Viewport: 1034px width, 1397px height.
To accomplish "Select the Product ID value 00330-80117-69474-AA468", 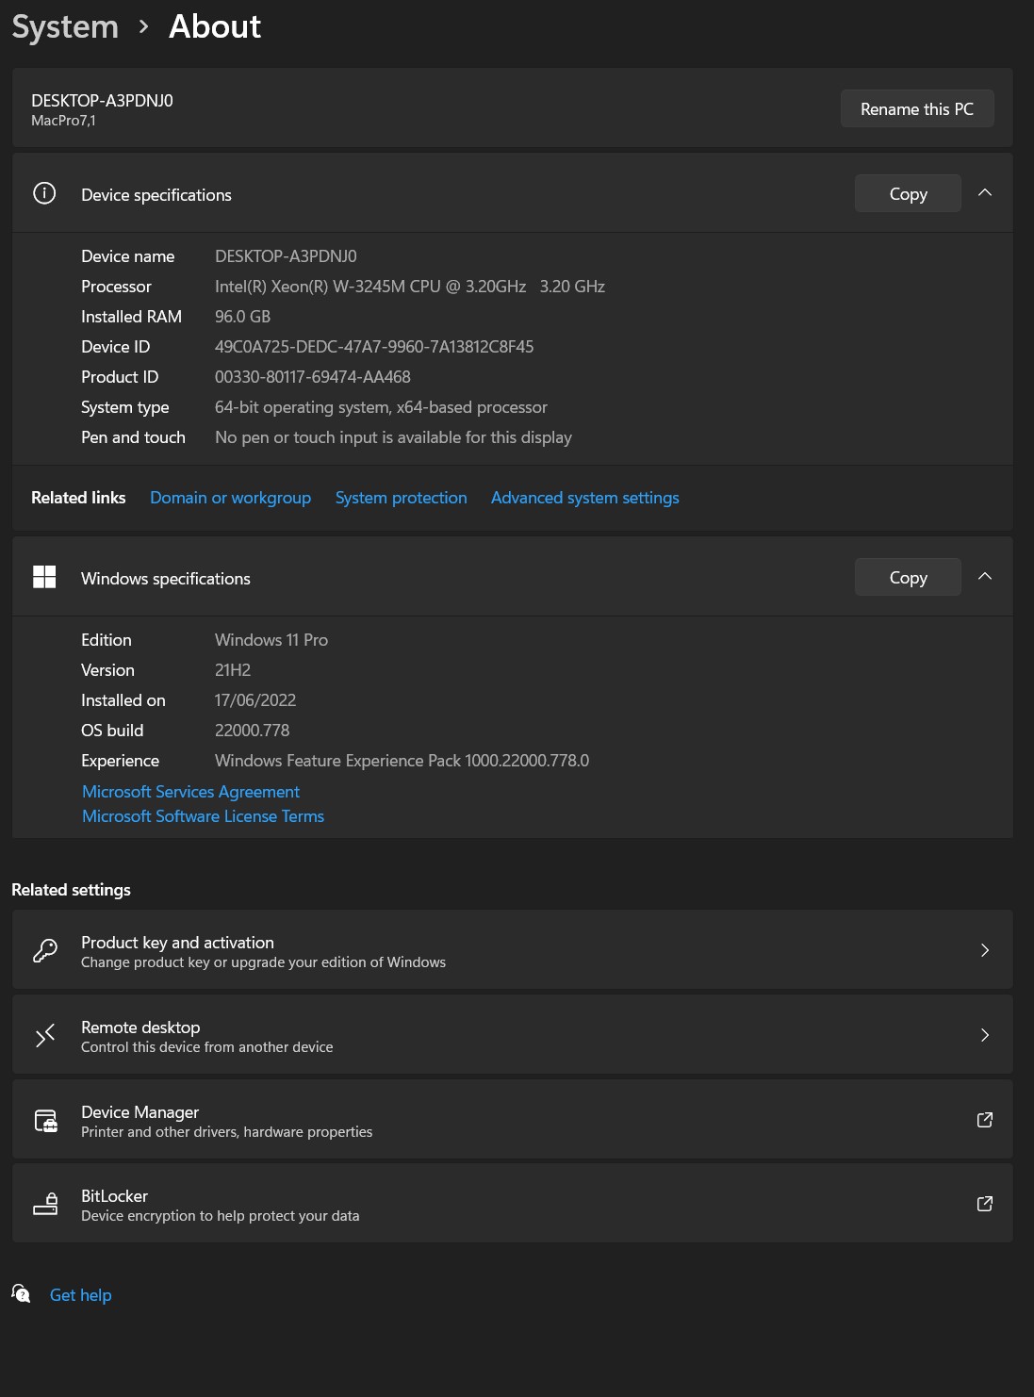I will (313, 377).
